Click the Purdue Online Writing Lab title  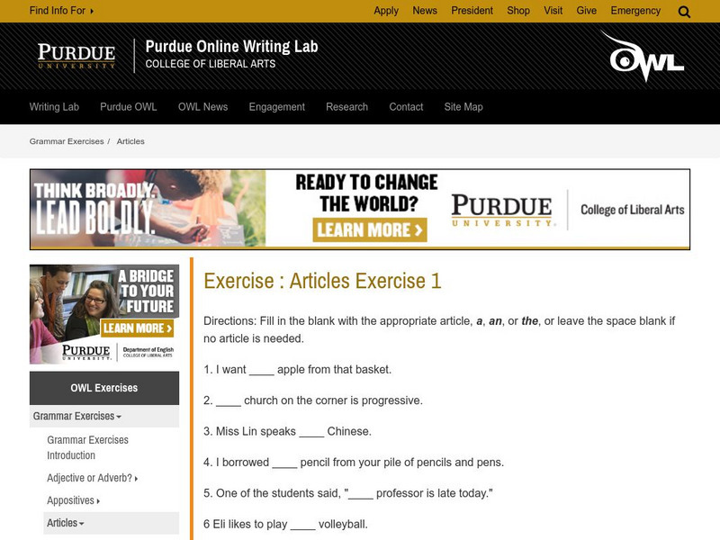[x=231, y=47]
